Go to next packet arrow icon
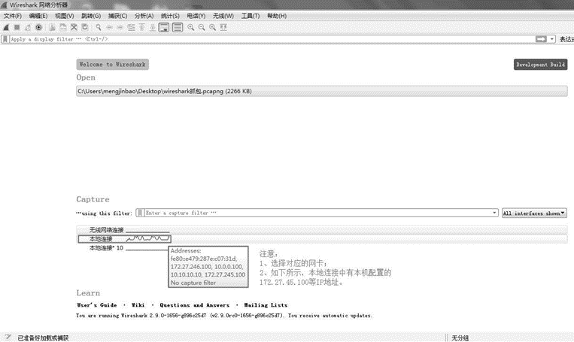 click(x=120, y=27)
